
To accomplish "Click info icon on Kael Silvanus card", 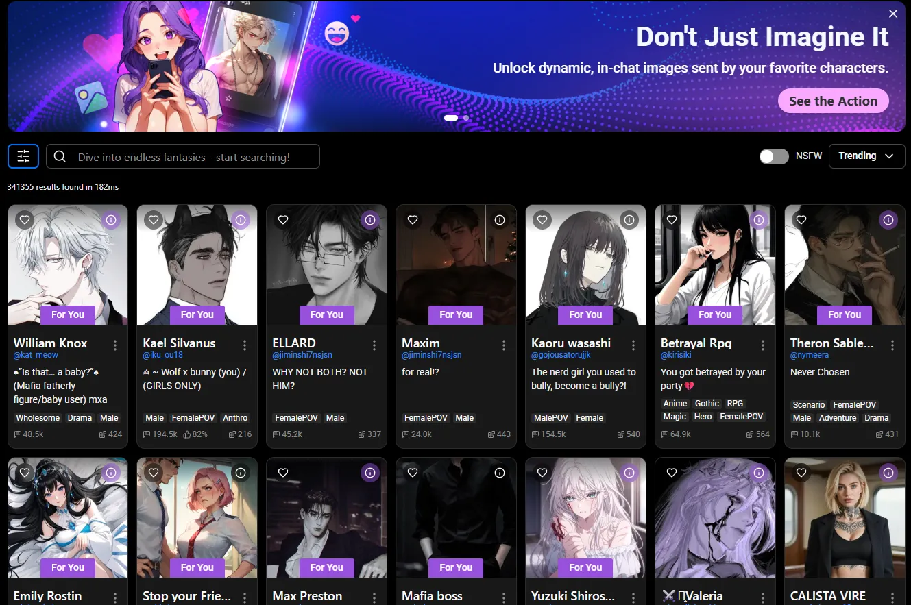I will click(241, 220).
